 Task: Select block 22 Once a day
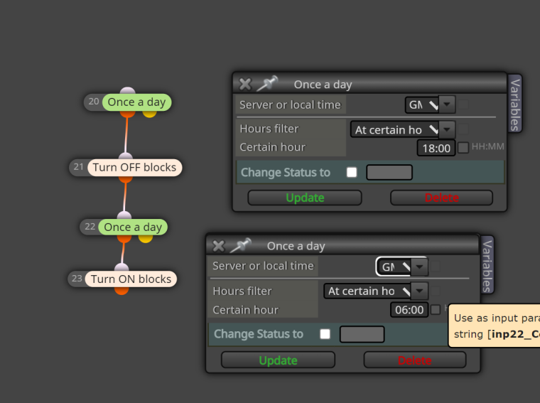click(133, 227)
